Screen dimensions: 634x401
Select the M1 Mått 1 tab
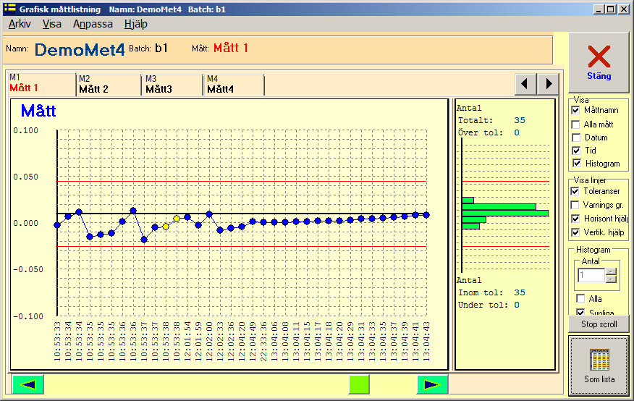tap(42, 84)
